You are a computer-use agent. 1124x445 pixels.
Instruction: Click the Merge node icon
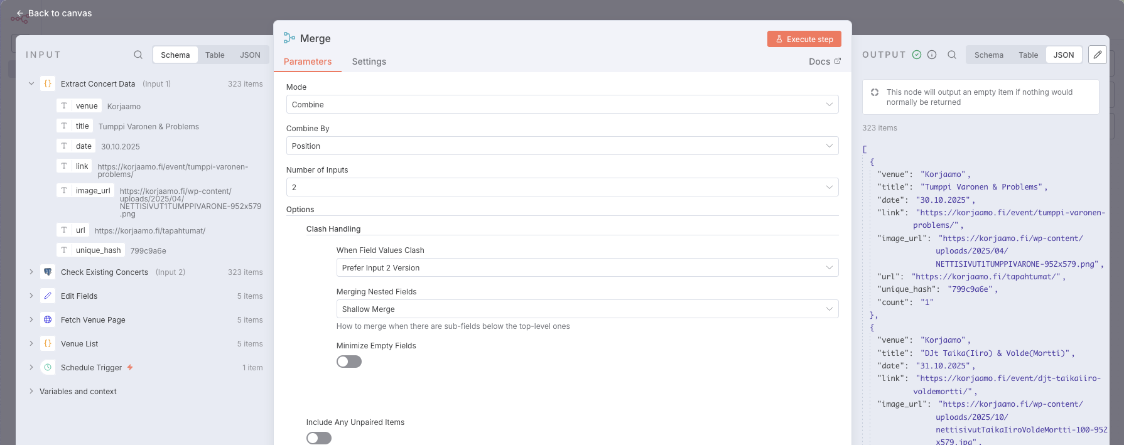289,38
